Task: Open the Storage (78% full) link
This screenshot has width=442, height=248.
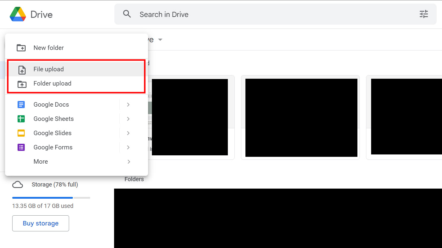Action: coord(55,184)
